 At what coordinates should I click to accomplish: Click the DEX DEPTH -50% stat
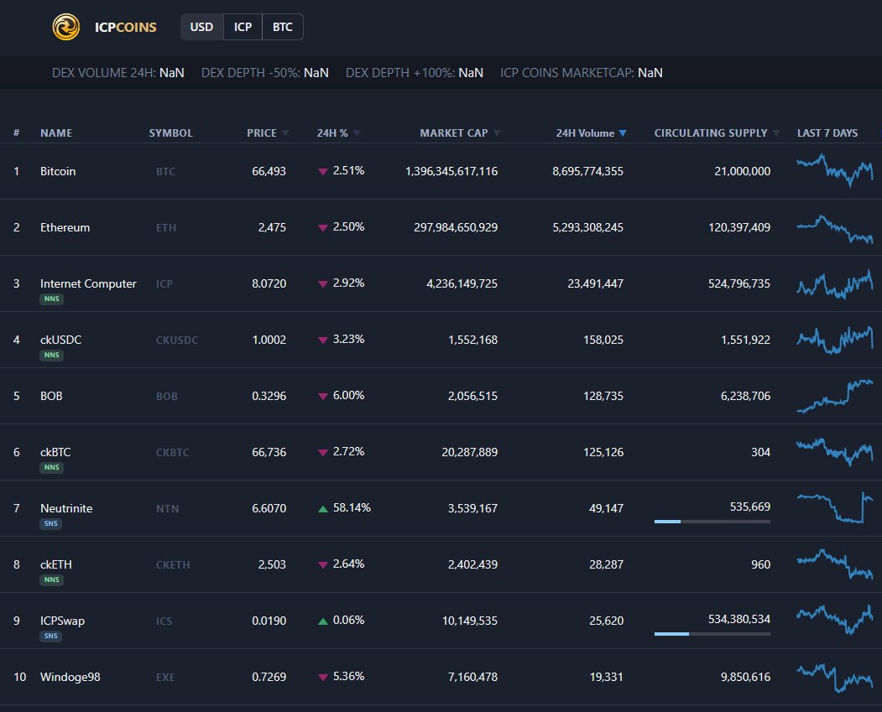coord(265,73)
